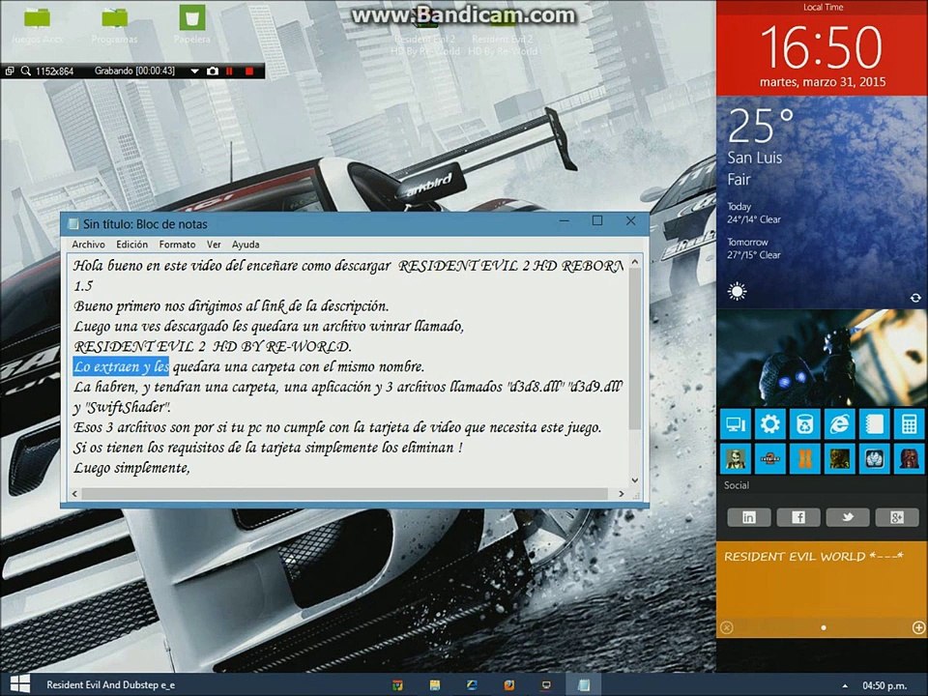Open the Archivo menu in Notepad
Image resolution: width=928 pixels, height=696 pixels.
point(88,245)
